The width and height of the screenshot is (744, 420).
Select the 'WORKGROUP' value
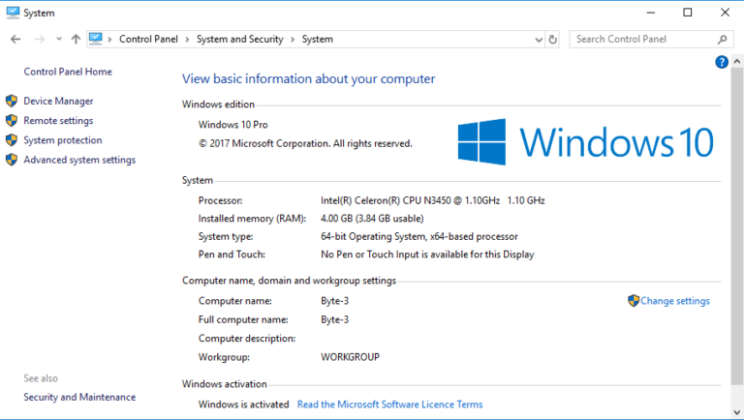[x=350, y=357]
